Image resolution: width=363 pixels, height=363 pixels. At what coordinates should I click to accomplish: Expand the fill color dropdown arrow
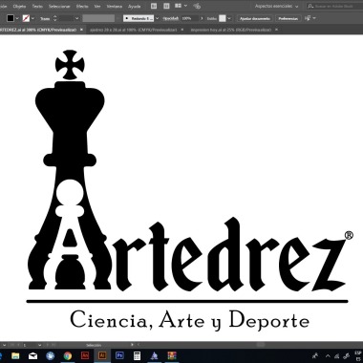tap(17, 18)
